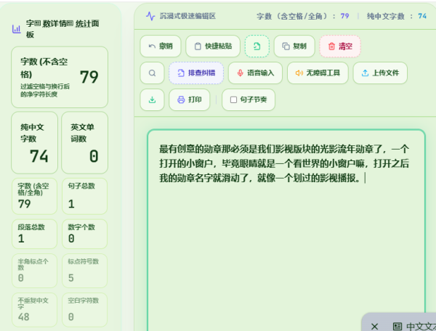Click the 纯中文字数 counter in the editor header
The width and height of the screenshot is (436, 331).
(397, 16)
